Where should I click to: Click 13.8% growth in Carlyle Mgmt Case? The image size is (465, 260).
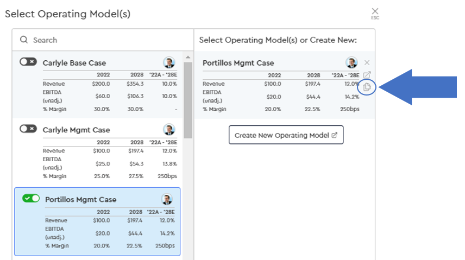pyautogui.click(x=169, y=163)
